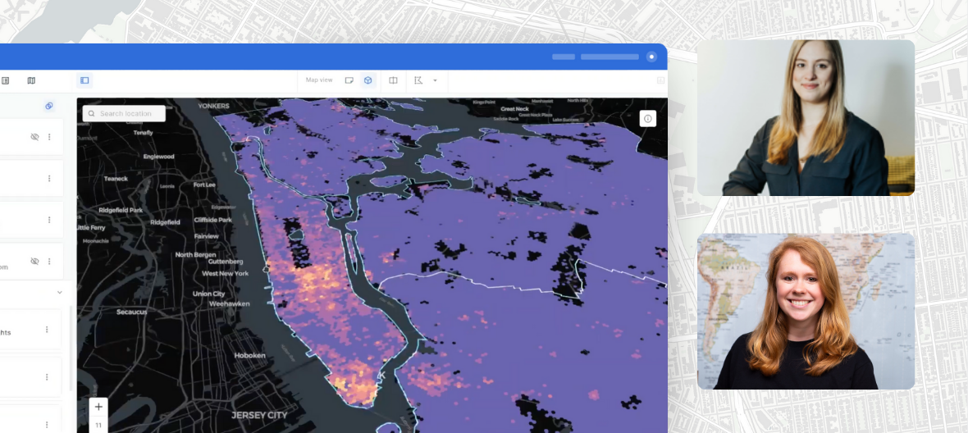Select the red-haired woman's photo thumbnail

click(x=806, y=311)
